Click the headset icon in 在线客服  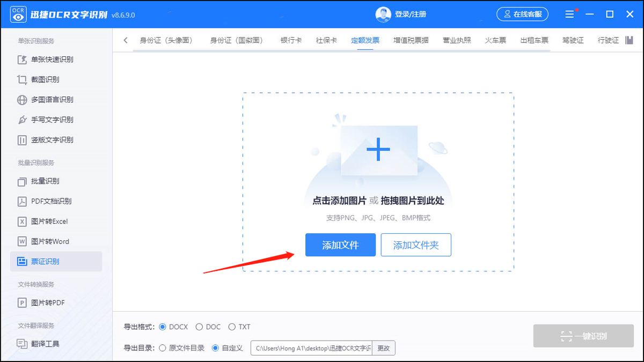tap(508, 14)
